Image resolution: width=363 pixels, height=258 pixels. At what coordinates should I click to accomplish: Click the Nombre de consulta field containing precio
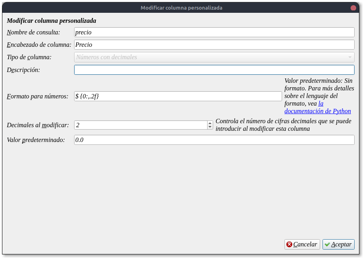pyautogui.click(x=214, y=32)
